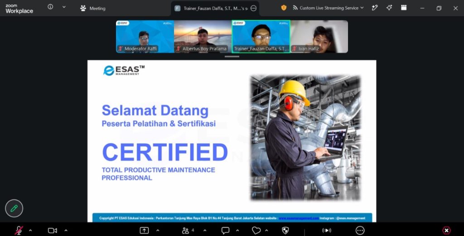The height and width of the screenshot is (236, 464).
Task: Open host tools shield icon
Action: pyautogui.click(x=285, y=231)
